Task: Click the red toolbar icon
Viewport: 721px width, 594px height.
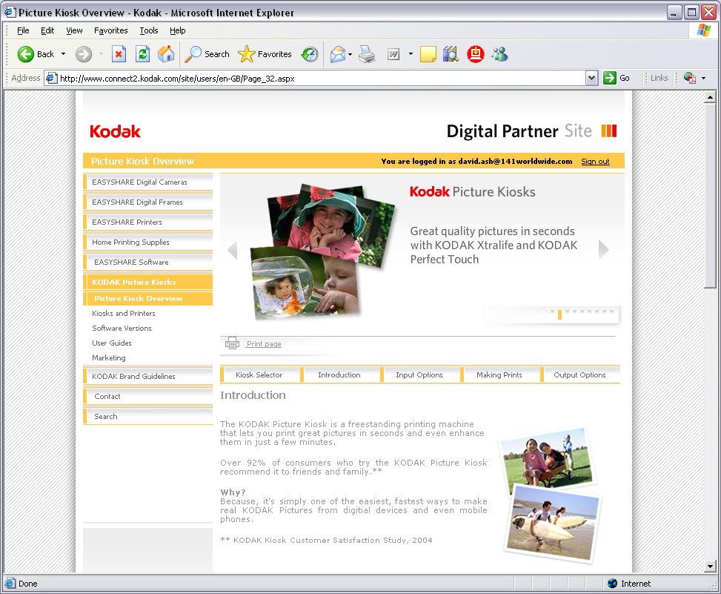Action: [x=476, y=54]
